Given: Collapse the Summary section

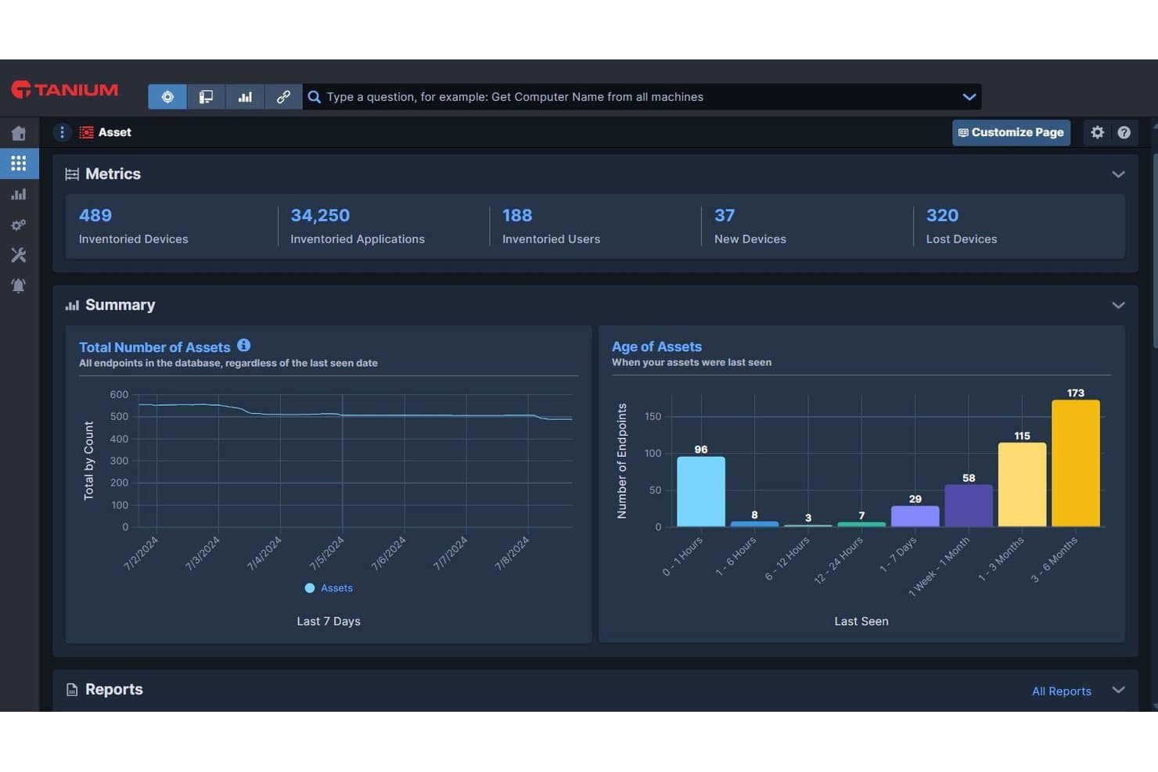Looking at the screenshot, I should click(x=1118, y=305).
